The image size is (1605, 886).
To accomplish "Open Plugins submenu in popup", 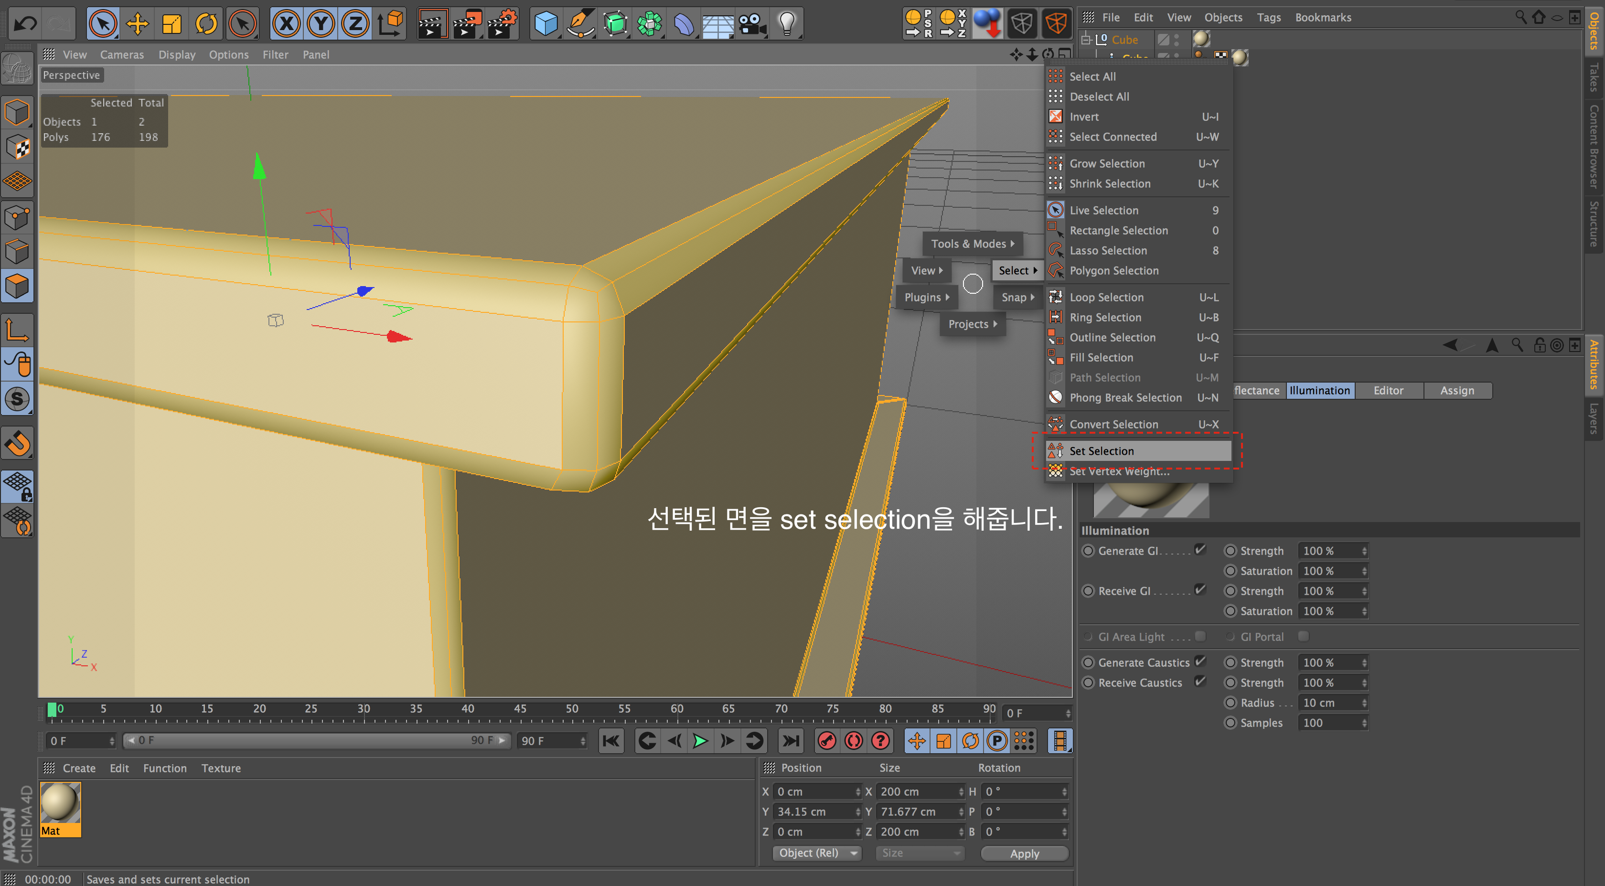I will 927,297.
